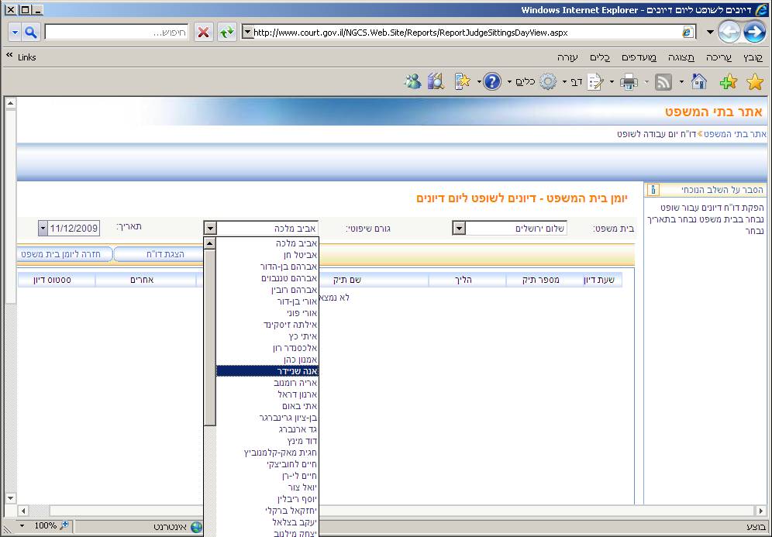
Task: Open the מועדפים (Favorites) menu
Action: tap(639, 58)
